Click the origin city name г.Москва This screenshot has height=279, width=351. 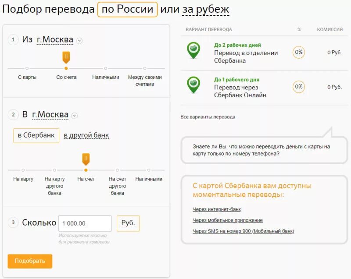(55, 39)
